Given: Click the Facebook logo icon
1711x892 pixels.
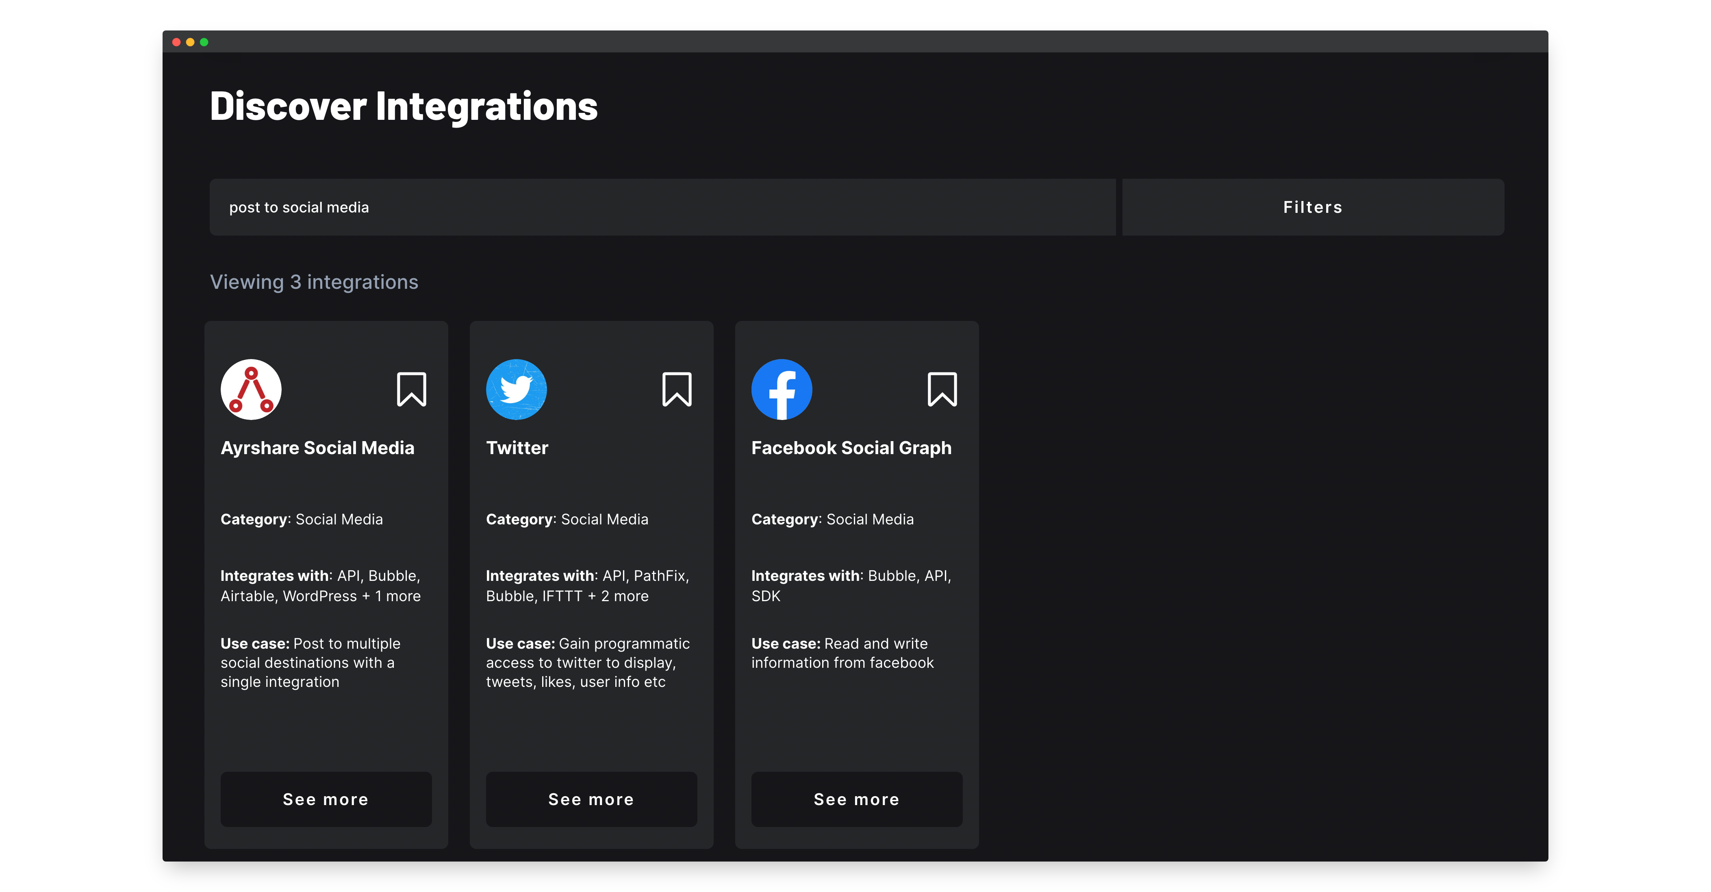Looking at the screenshot, I should (782, 390).
